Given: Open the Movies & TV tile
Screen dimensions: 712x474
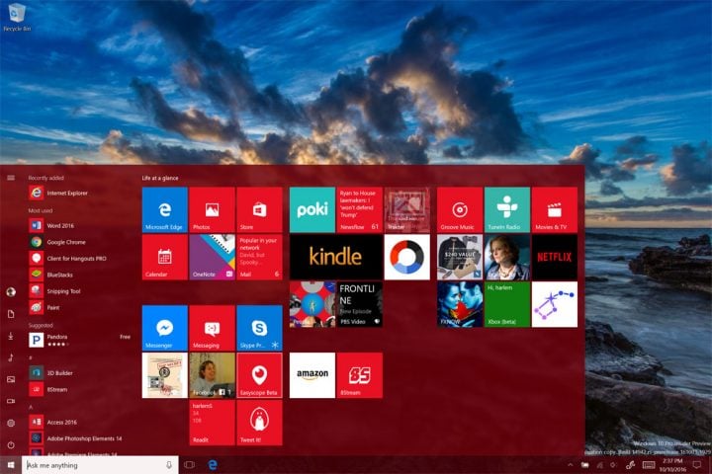Looking at the screenshot, I should (x=555, y=209).
